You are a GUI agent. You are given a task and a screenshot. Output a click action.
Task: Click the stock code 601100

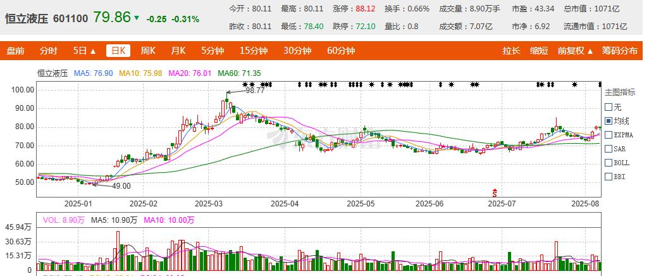tap(70, 18)
